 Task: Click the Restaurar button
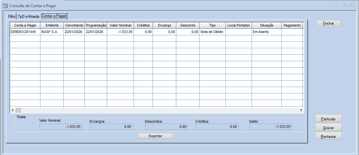pos(328,136)
